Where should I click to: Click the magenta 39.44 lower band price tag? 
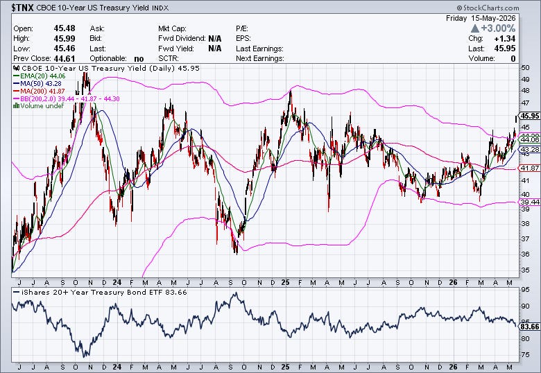tap(529, 202)
